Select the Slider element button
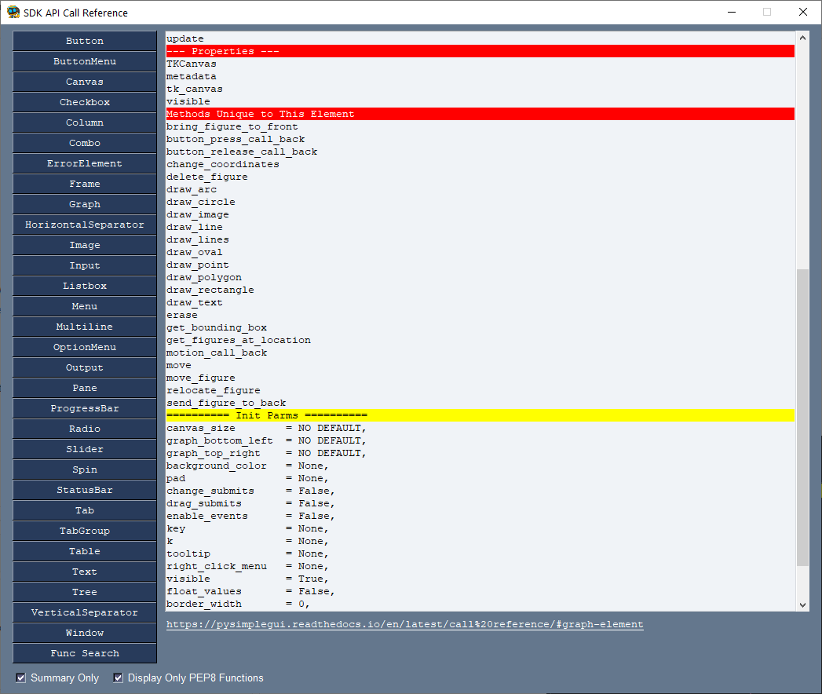822x694 pixels. 85,449
